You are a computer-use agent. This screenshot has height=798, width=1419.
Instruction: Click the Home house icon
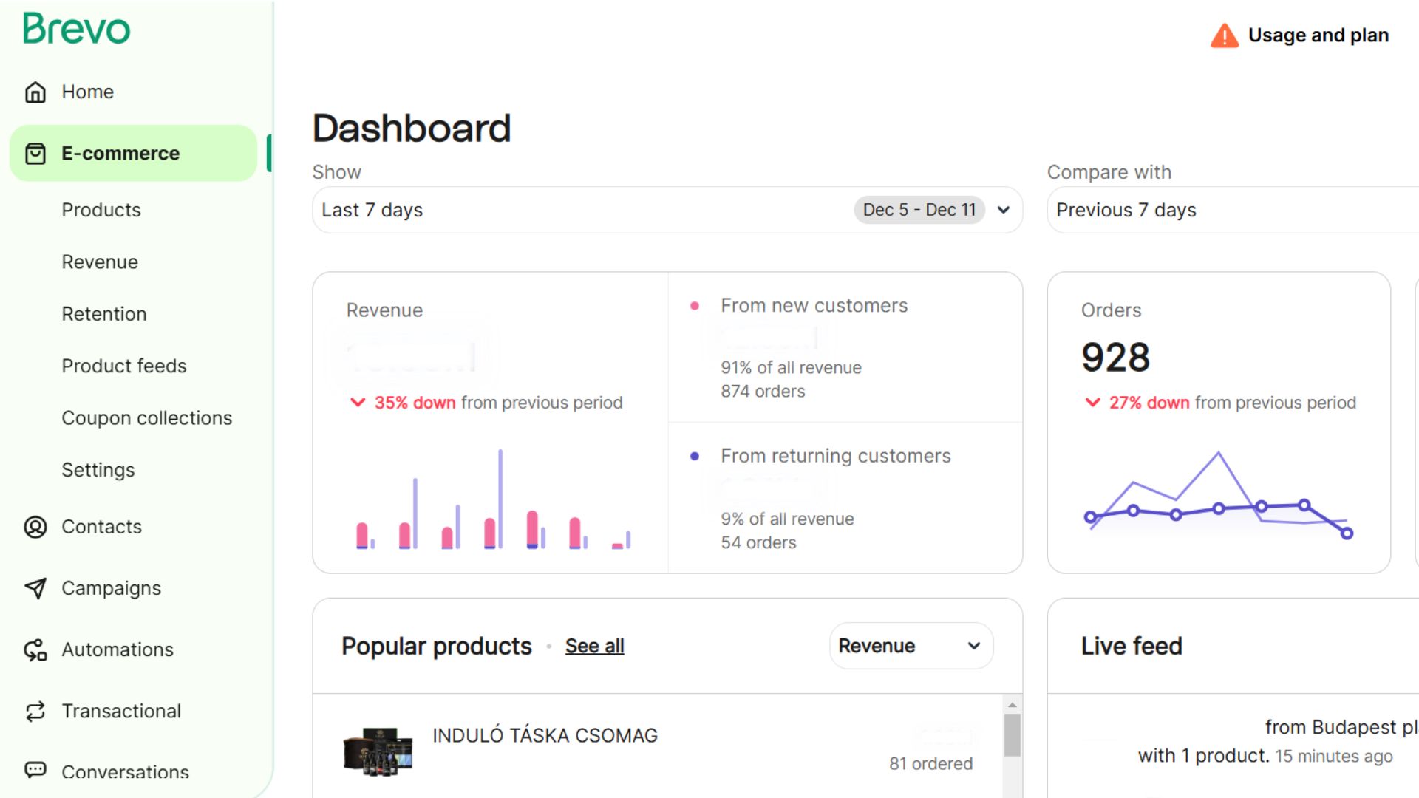[x=35, y=92]
